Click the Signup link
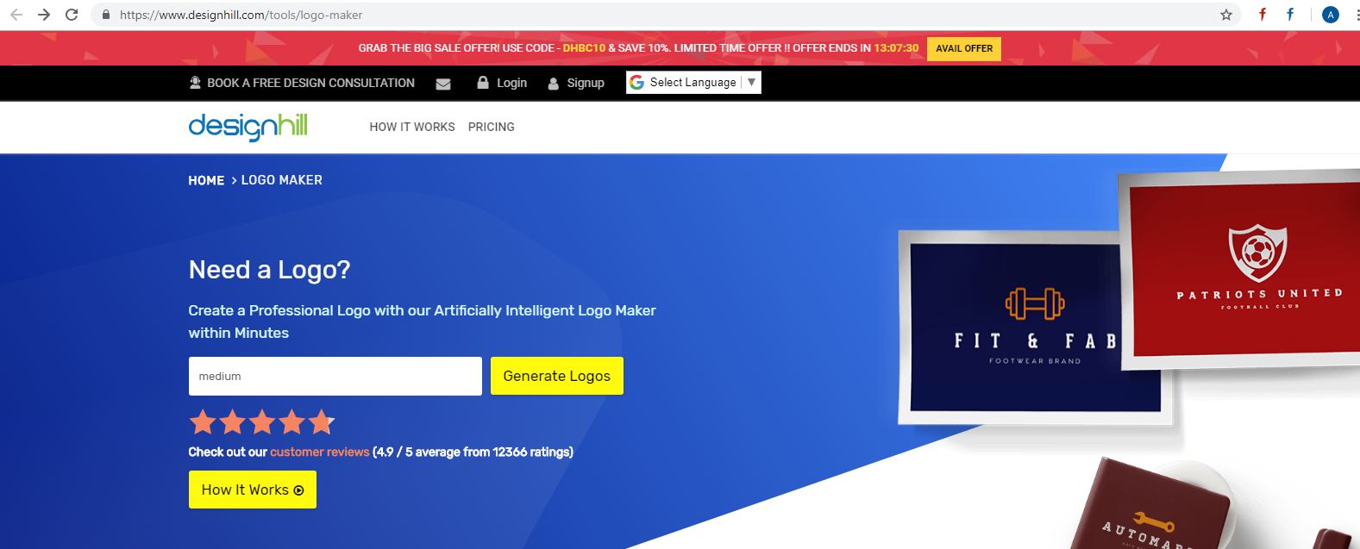Screen dimensions: 1360x549 tap(586, 83)
